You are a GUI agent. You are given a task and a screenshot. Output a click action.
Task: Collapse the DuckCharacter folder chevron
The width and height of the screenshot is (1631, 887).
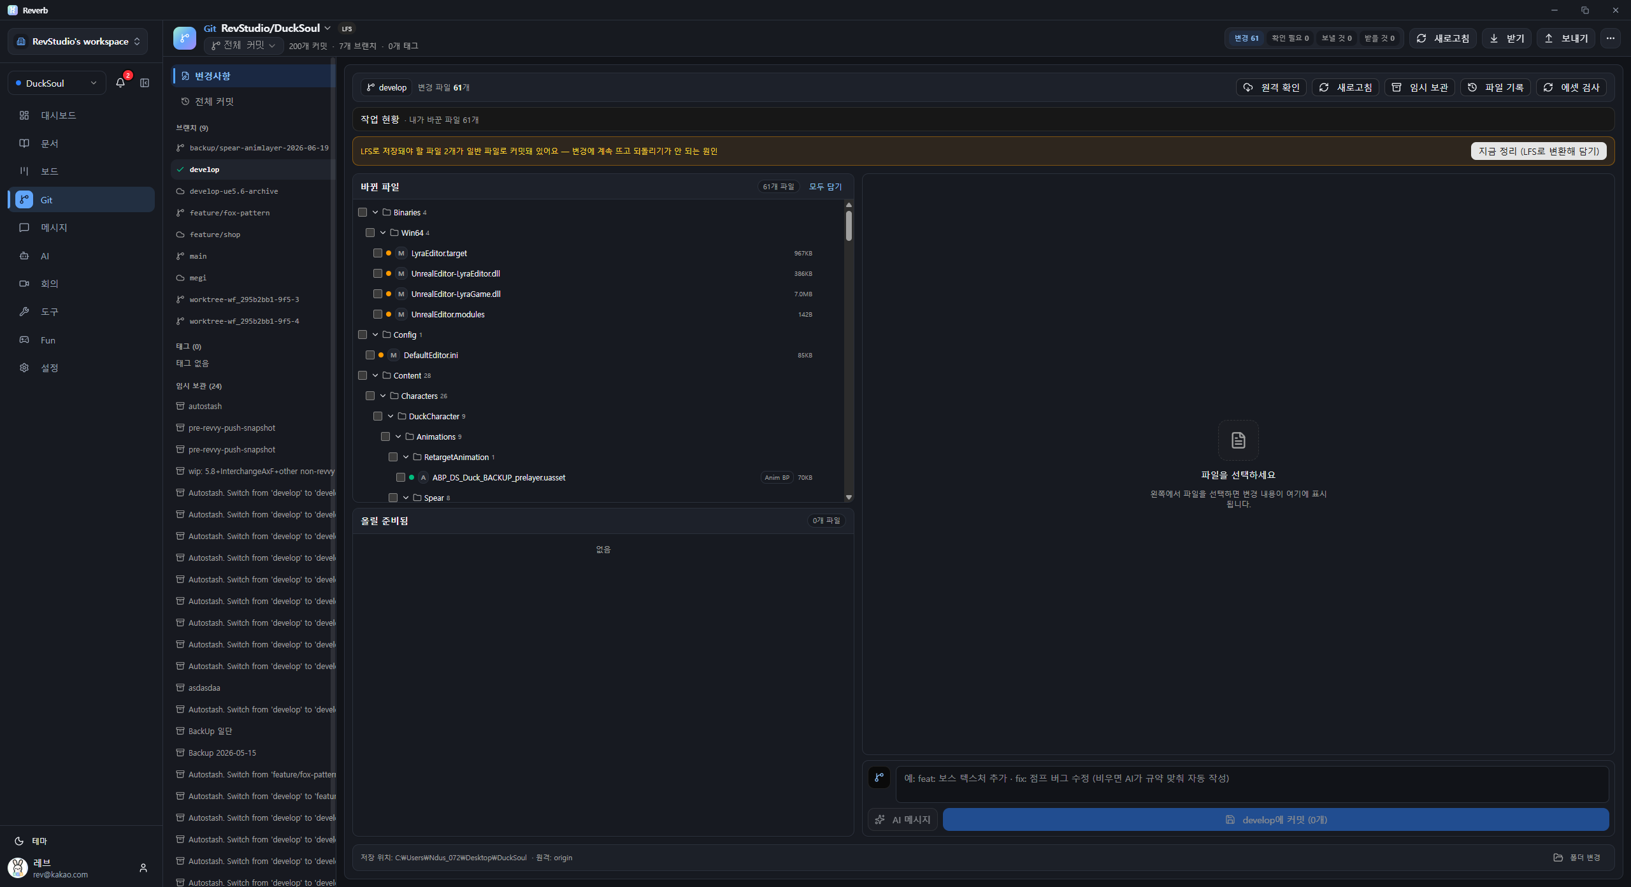click(x=391, y=416)
